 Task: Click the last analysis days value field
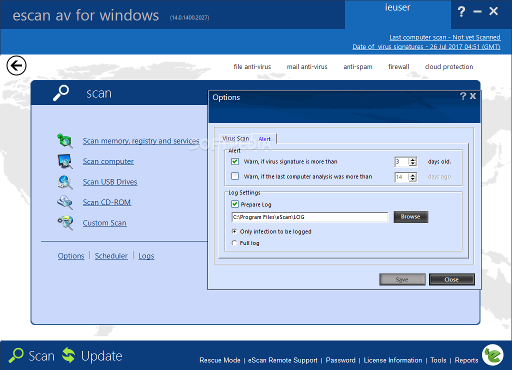(x=401, y=177)
